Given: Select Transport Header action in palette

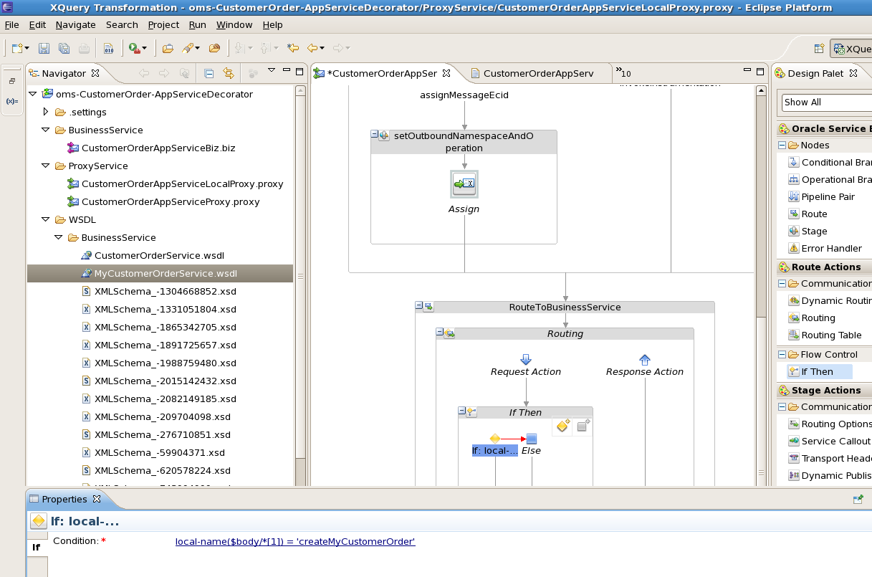Looking at the screenshot, I should click(x=830, y=458).
